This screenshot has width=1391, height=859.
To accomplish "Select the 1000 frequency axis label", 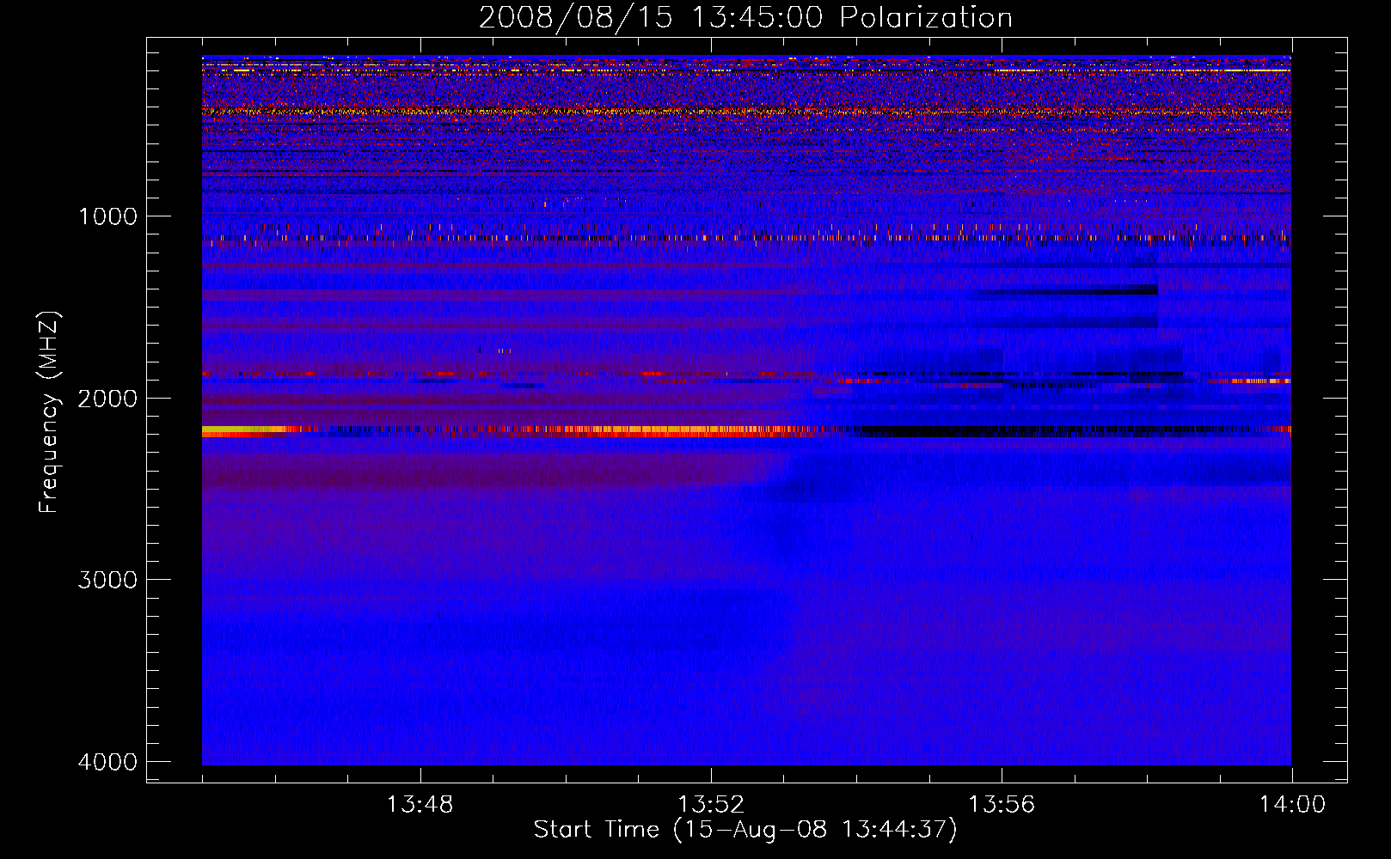I will click(107, 216).
